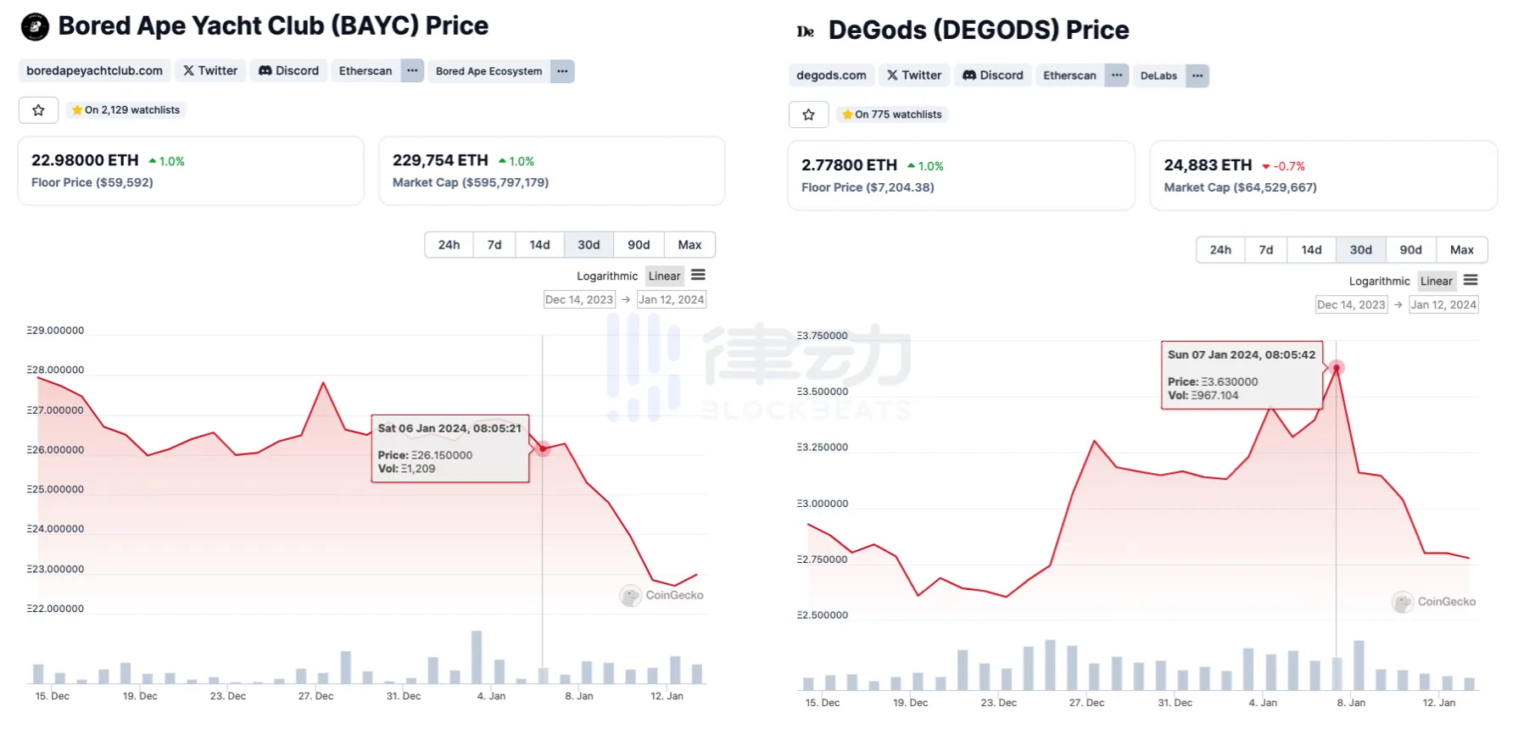Expand more options beside DeLabs

click(1197, 75)
